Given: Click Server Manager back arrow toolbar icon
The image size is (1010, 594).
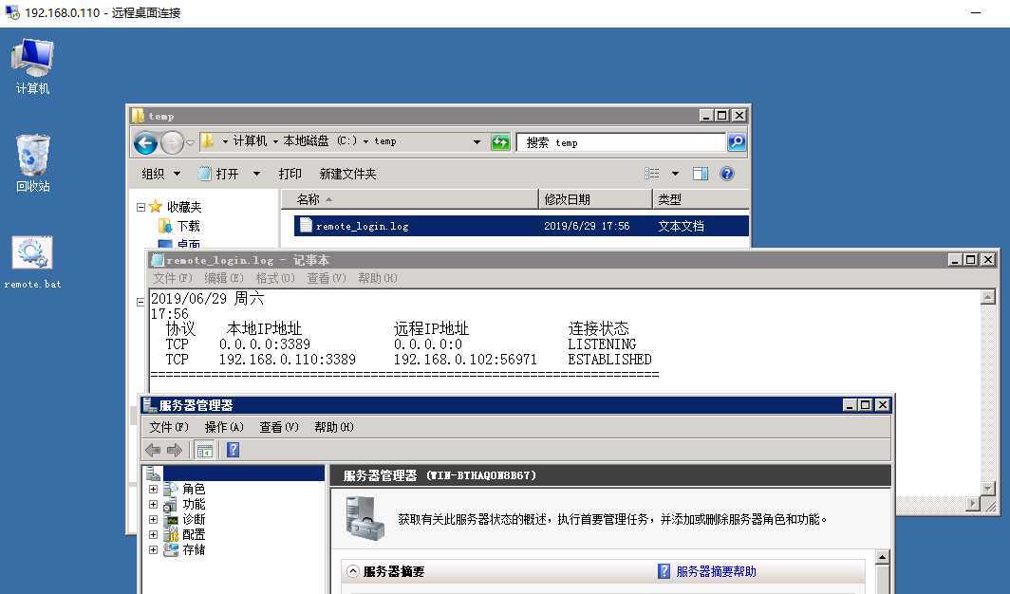Looking at the screenshot, I should click(153, 450).
